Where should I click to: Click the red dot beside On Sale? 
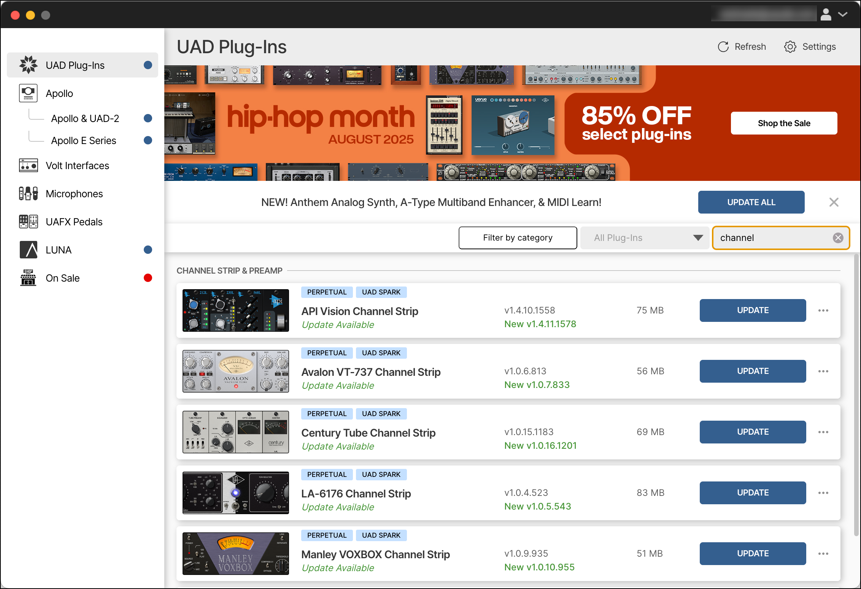[x=148, y=278]
